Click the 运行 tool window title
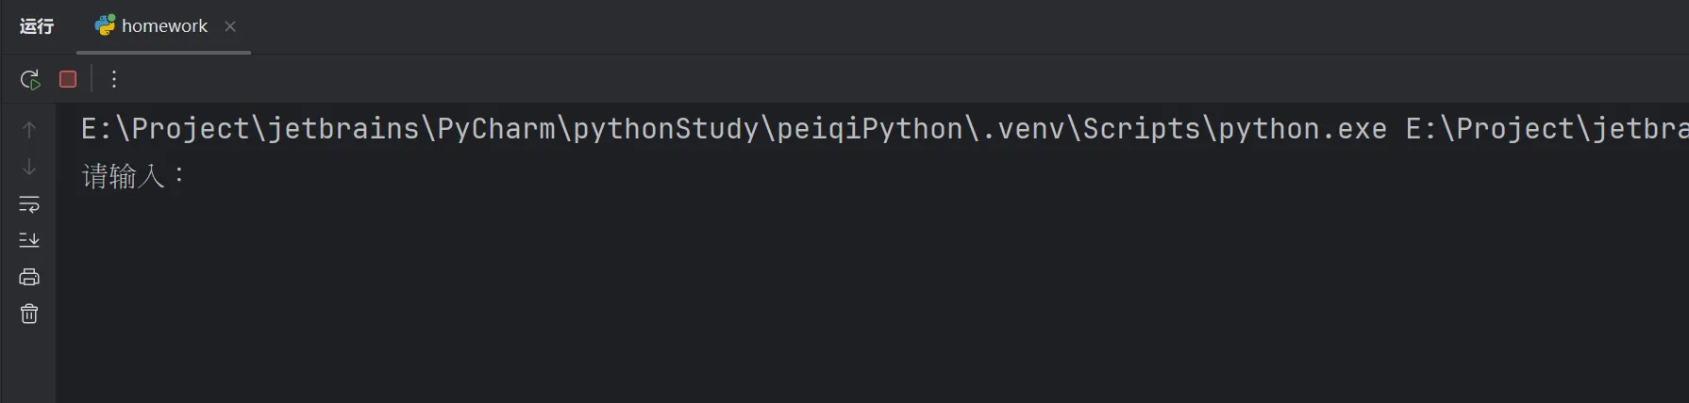The width and height of the screenshot is (1689, 403). pos(37,26)
